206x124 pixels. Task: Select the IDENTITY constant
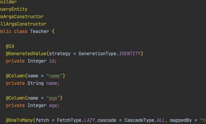tap(130, 54)
